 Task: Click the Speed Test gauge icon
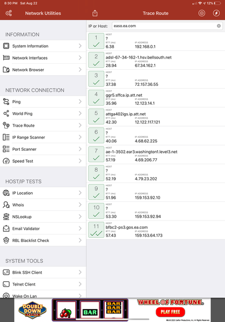click(x=6, y=161)
